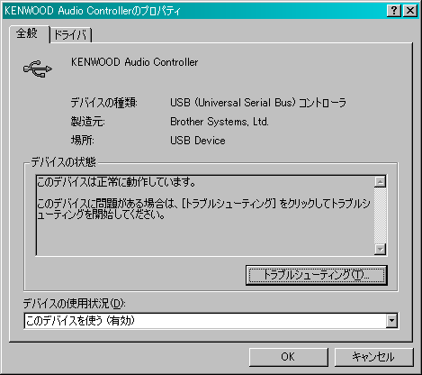Close the properties dialog with X
Screen dimensions: 422x375
(410, 11)
